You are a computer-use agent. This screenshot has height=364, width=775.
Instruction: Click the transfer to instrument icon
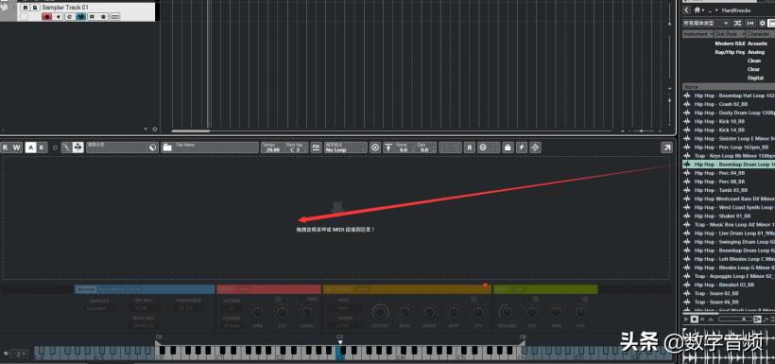pyautogui.click(x=535, y=147)
